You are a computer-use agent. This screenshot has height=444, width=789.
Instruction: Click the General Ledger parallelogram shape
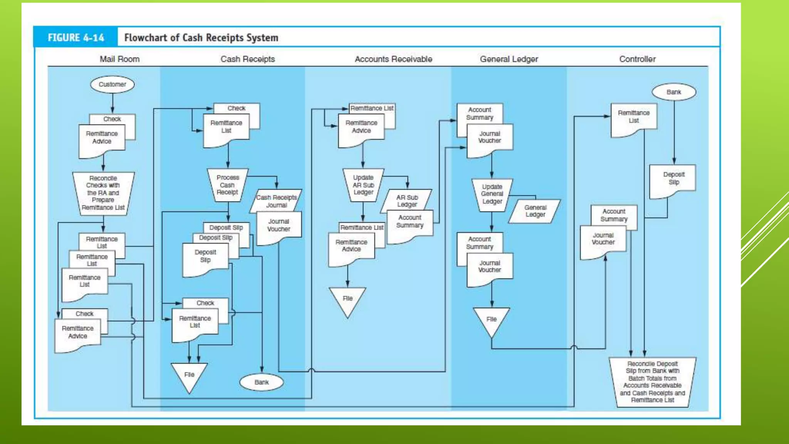pos(535,211)
